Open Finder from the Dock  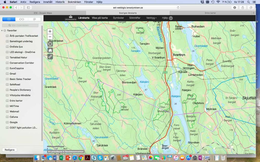click(x=37, y=158)
